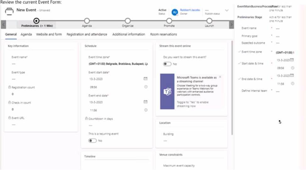Click the form vertical scrollbar
This screenshot has width=306, height=170.
[232, 88]
